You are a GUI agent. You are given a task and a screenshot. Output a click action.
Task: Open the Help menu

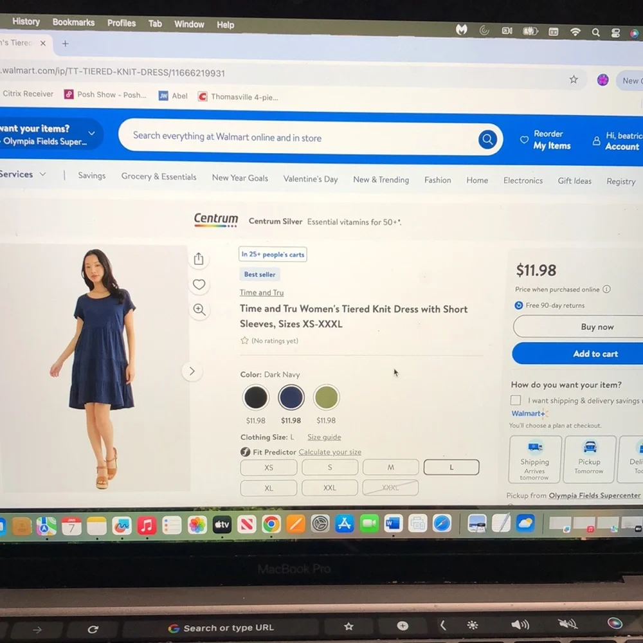pos(225,25)
